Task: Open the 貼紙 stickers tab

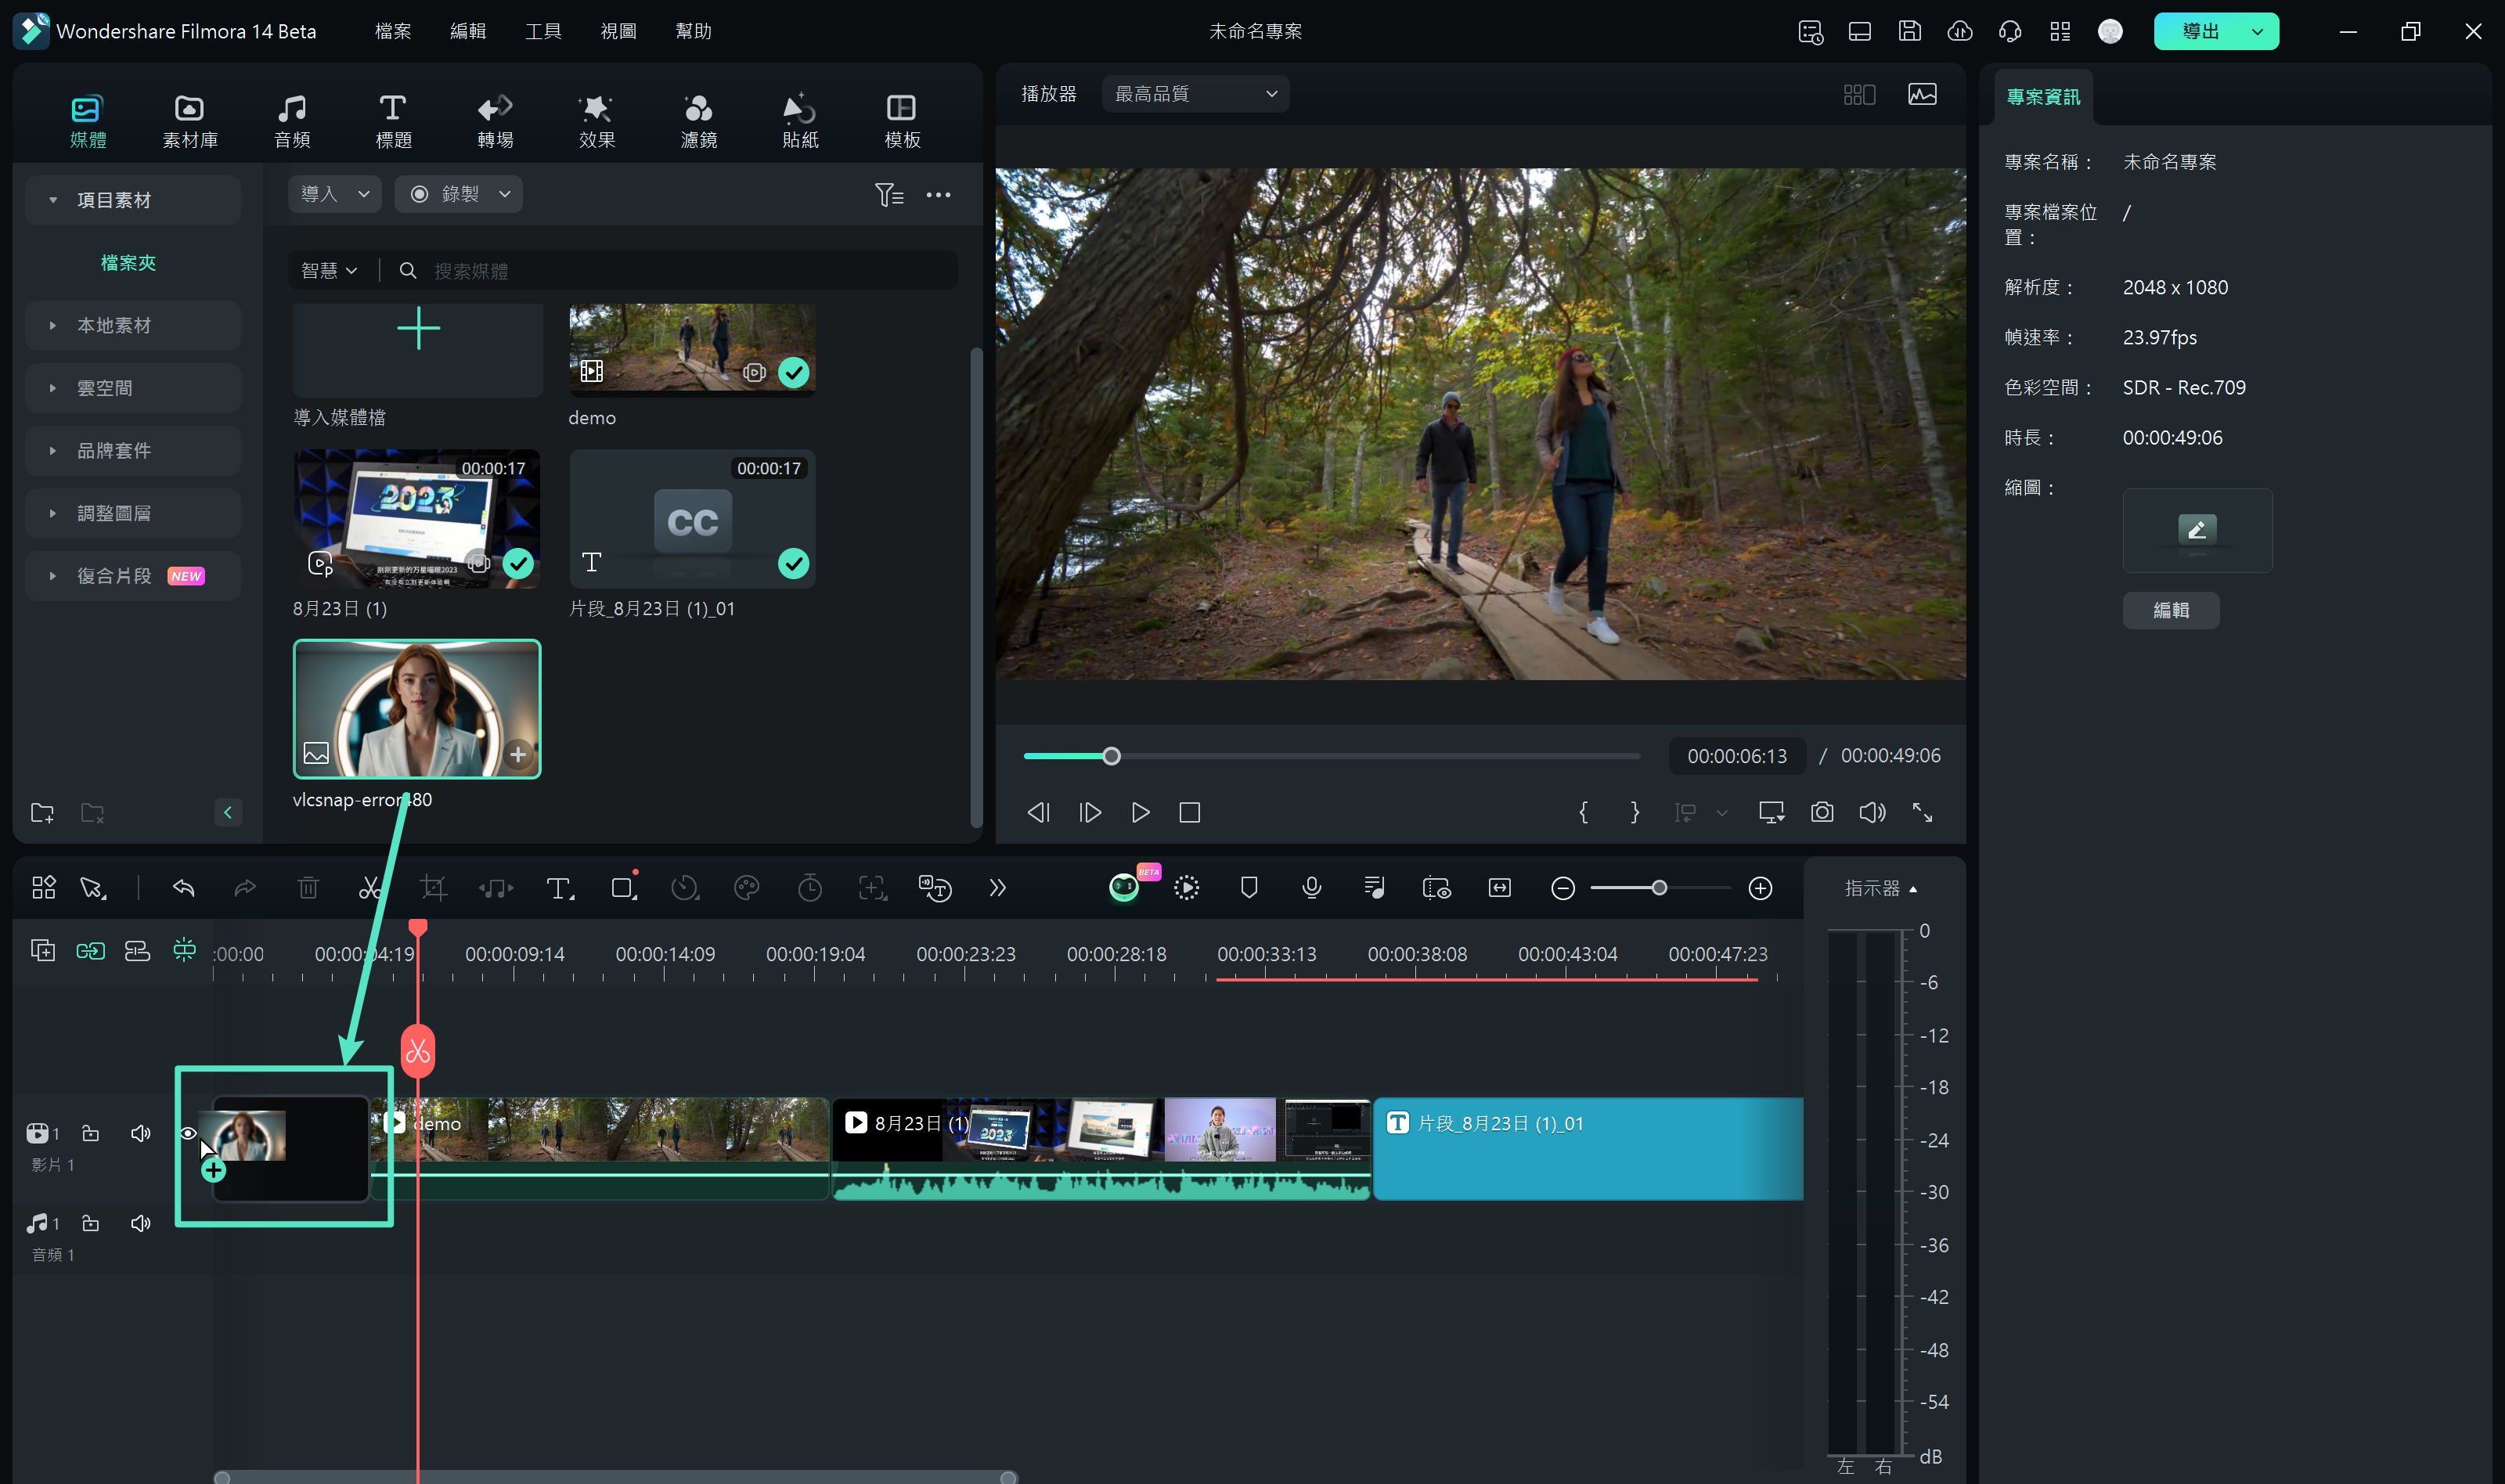Action: click(800, 121)
